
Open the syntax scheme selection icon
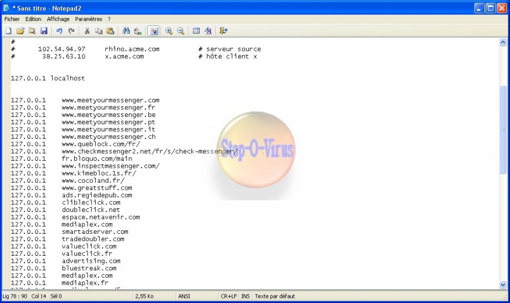click(196, 31)
